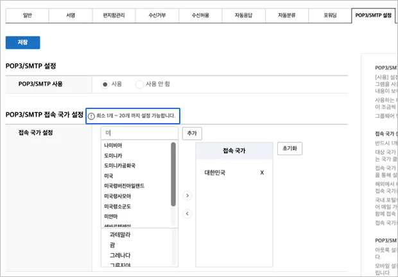Screen dimensions: 398x277
Task: Click the country suggestion list scrollbar
Action: (x=173, y=174)
